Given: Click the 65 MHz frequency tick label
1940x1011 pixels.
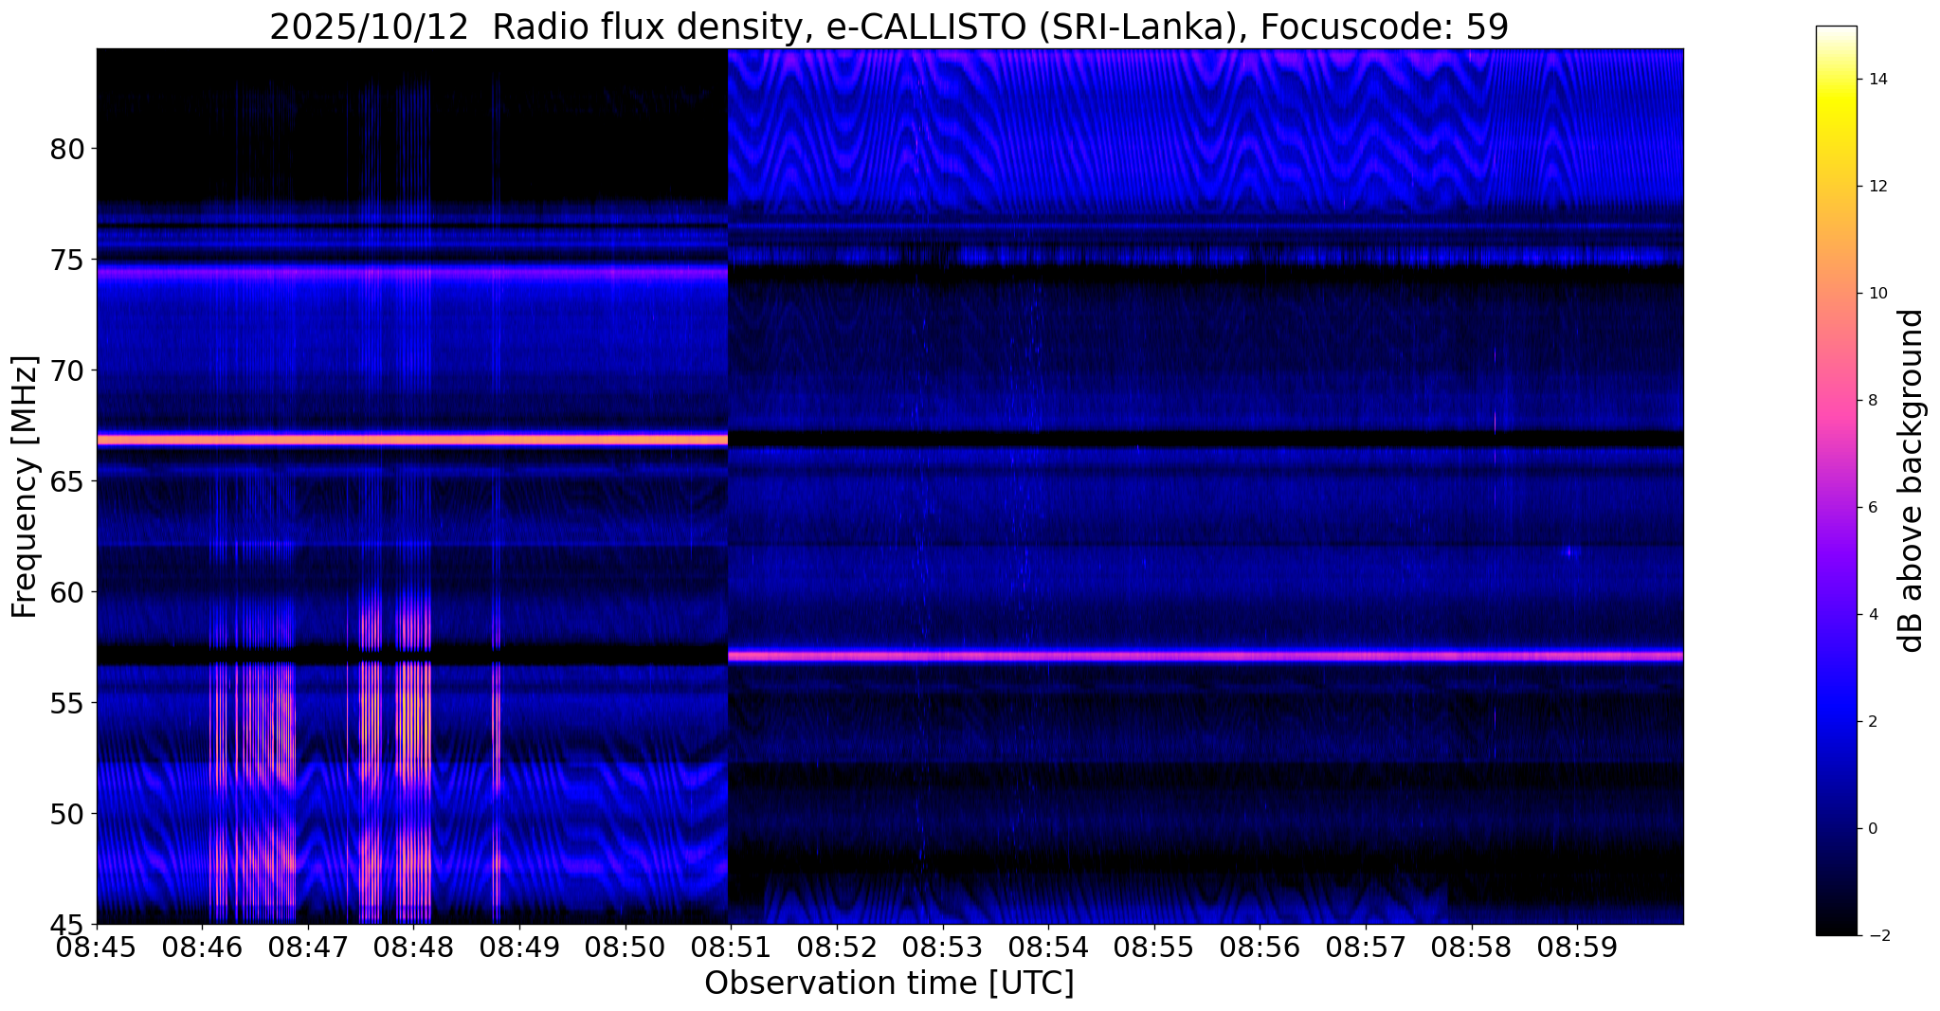Looking at the screenshot, I should [68, 481].
